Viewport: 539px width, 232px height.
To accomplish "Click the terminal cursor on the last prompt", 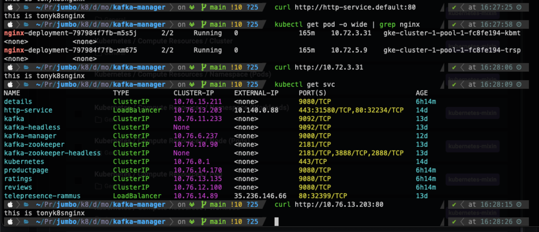I will point(276,221).
